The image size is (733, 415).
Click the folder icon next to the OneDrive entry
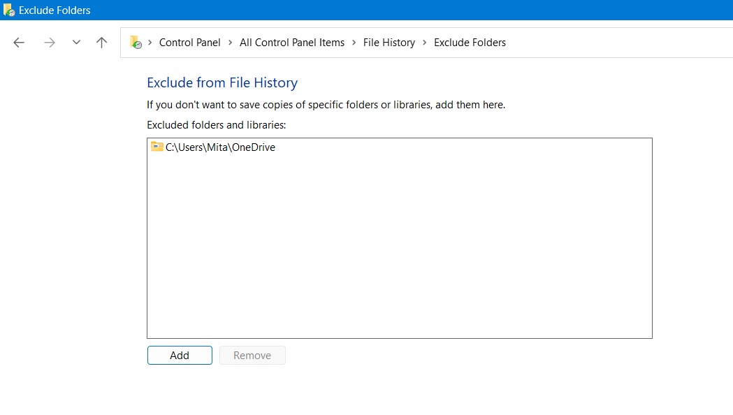tap(157, 147)
